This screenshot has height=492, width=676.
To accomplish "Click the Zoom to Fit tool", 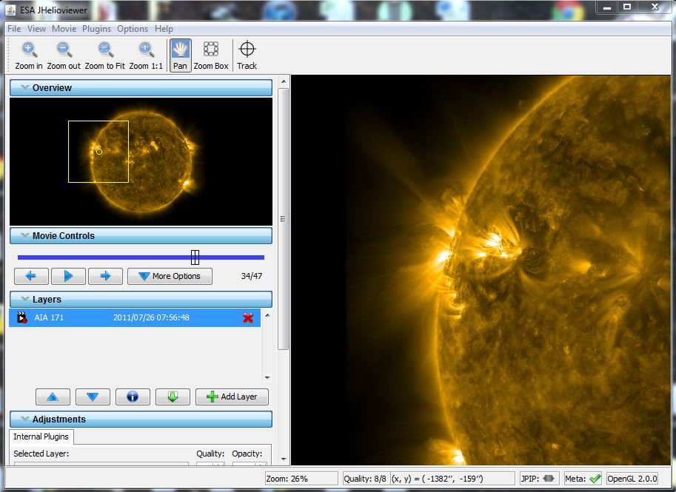I will click(104, 55).
